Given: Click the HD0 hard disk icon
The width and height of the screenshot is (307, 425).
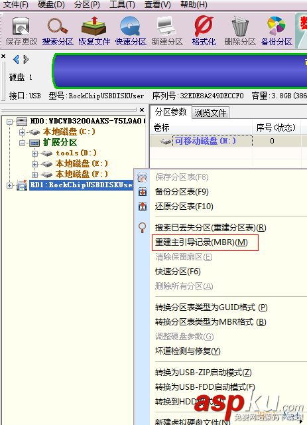Looking at the screenshot, I should (x=22, y=121).
